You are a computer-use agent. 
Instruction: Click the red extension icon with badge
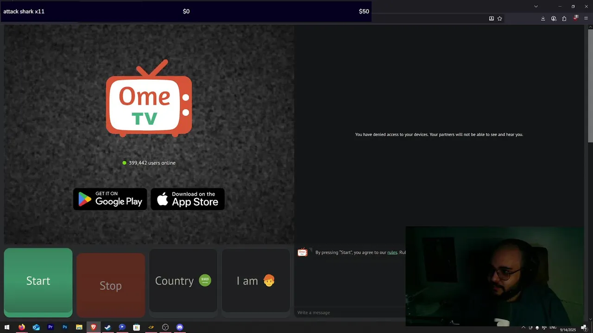coord(575,18)
